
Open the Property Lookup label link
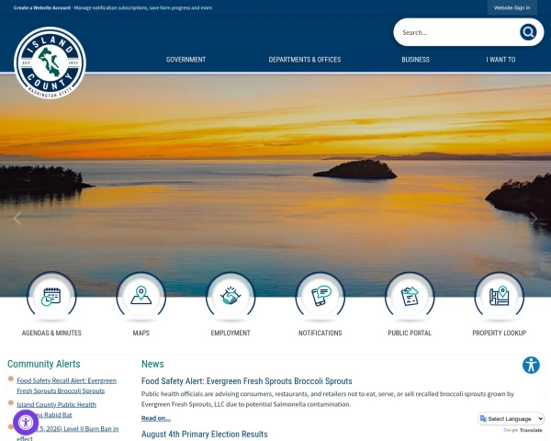pos(499,333)
